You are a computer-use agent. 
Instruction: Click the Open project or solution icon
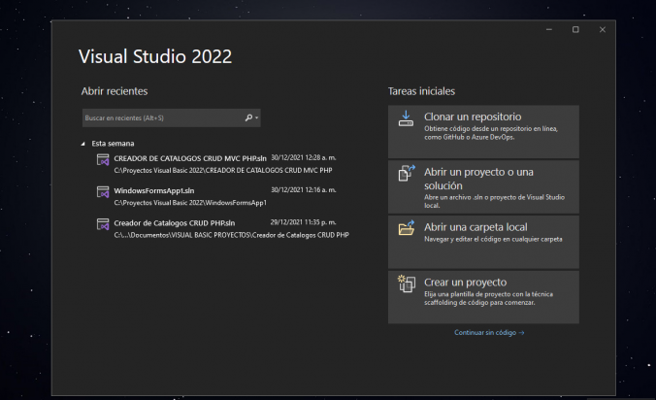click(x=406, y=175)
